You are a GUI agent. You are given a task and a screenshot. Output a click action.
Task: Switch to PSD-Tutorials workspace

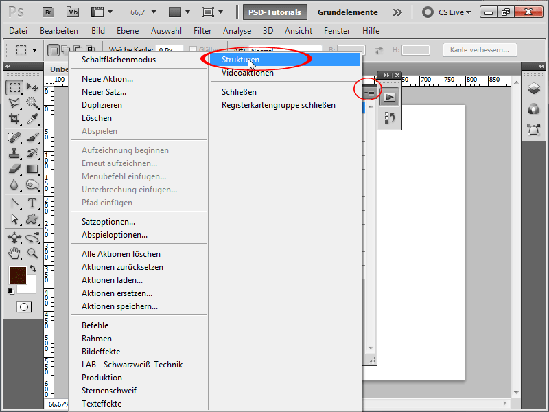275,12
